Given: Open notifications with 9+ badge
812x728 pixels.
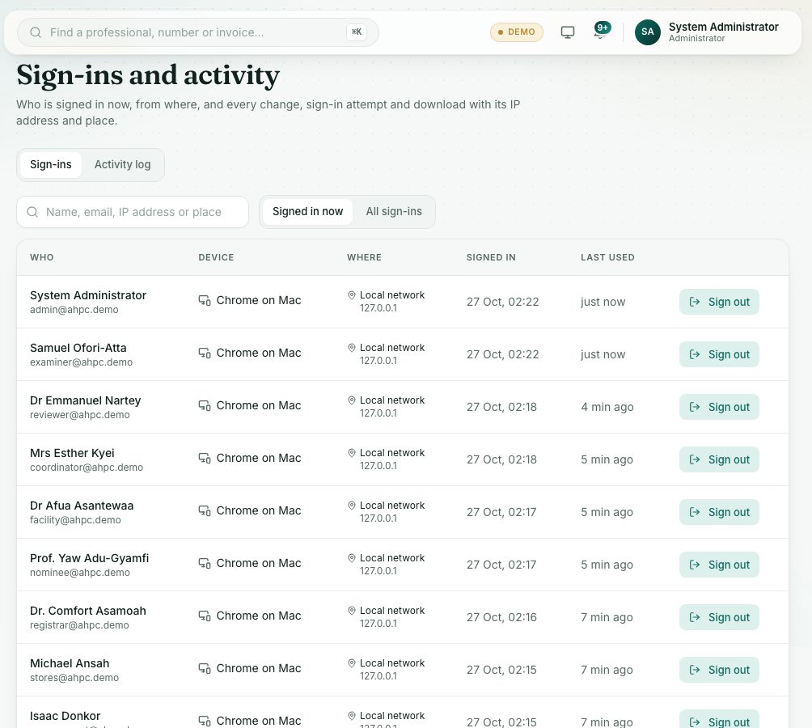Looking at the screenshot, I should coord(601,31).
